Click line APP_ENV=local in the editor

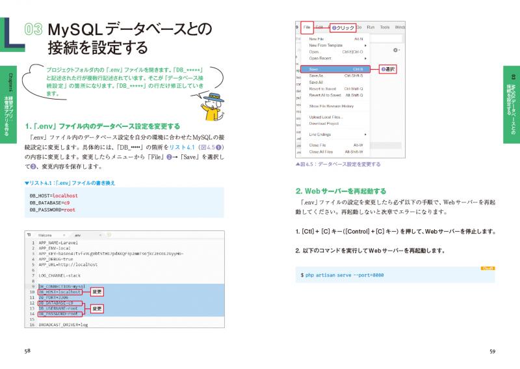(55, 248)
